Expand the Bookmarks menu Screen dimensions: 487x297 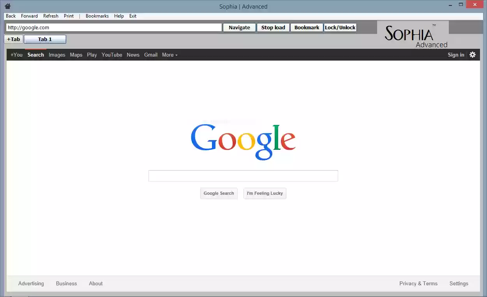(97, 16)
